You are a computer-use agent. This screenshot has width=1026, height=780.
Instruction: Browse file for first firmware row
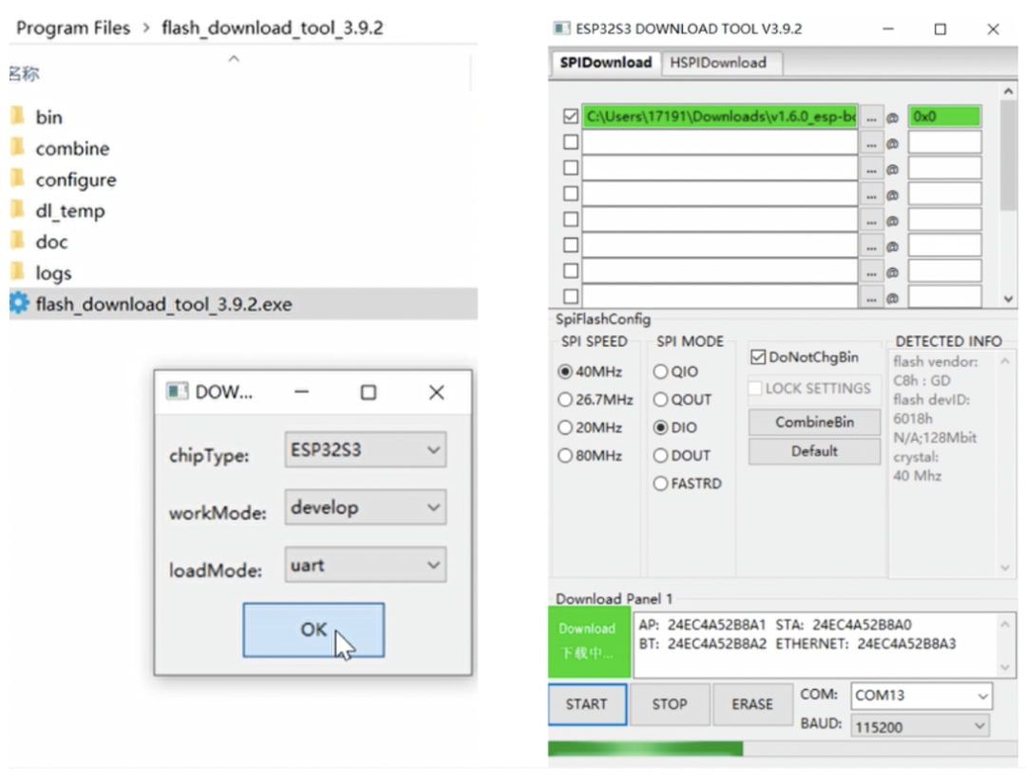[871, 117]
